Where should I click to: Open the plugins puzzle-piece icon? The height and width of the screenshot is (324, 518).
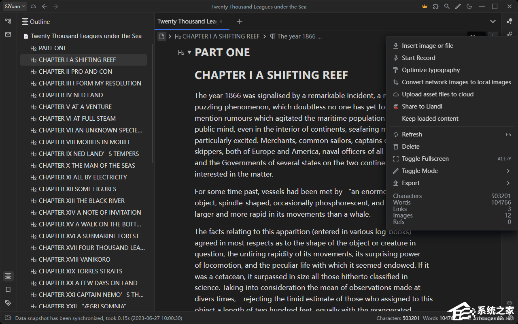(x=435, y=6)
